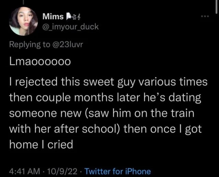Viewport: 219px width, 177px height.
Task: Click the thread connector line above avatar
Action: [x=24, y=2]
